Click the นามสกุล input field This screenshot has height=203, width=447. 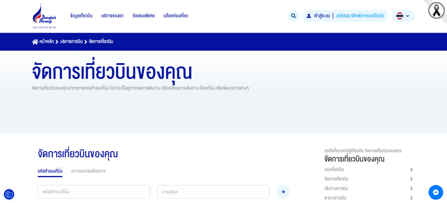[213, 192]
